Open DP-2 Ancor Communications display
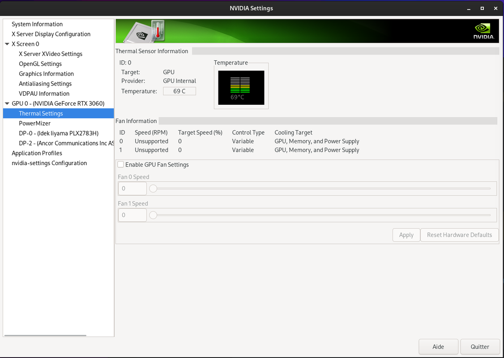The image size is (504, 358). 66,143
